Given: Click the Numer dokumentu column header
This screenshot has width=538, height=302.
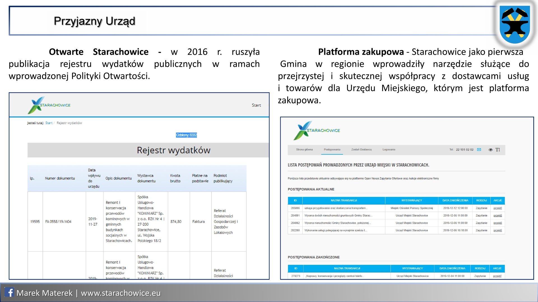Looking at the screenshot, I should (x=60, y=178).
